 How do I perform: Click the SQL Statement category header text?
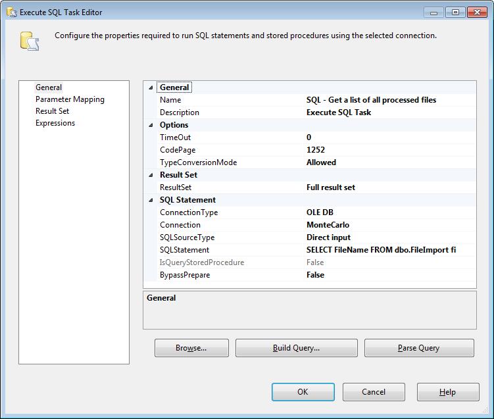coord(187,200)
